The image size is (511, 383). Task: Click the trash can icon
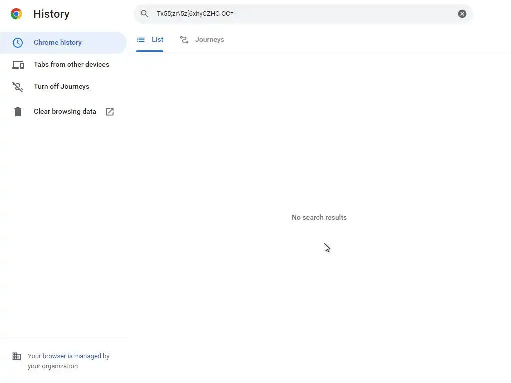[18, 112]
